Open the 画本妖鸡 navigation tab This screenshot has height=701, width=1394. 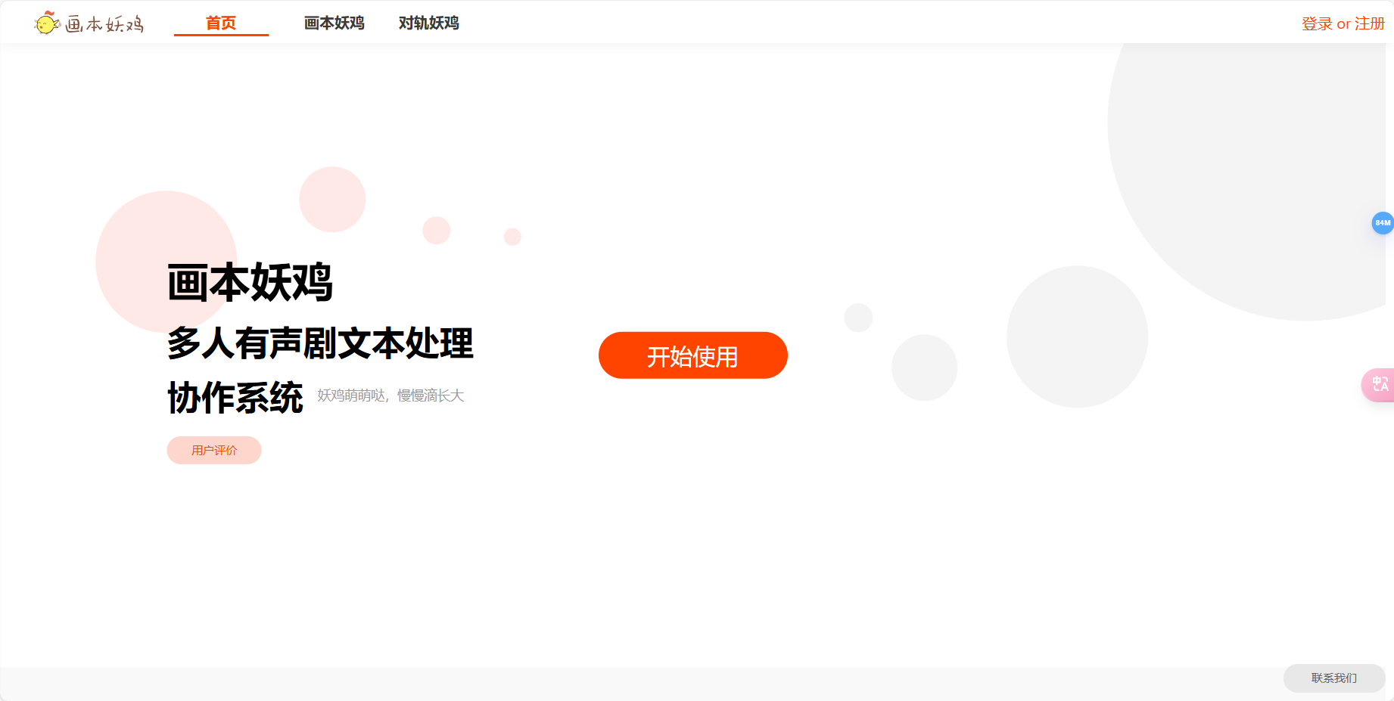click(x=333, y=23)
